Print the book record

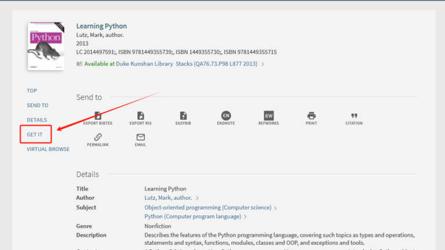[x=311, y=116]
